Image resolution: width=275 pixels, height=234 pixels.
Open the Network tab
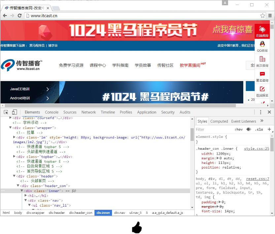tap(88, 112)
